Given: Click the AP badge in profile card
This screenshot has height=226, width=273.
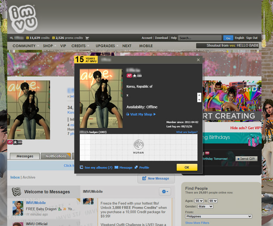Looking at the screenshot, I should 129,76.
